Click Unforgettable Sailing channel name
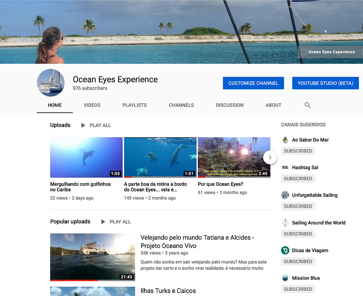This screenshot has width=363, height=296. (314, 195)
